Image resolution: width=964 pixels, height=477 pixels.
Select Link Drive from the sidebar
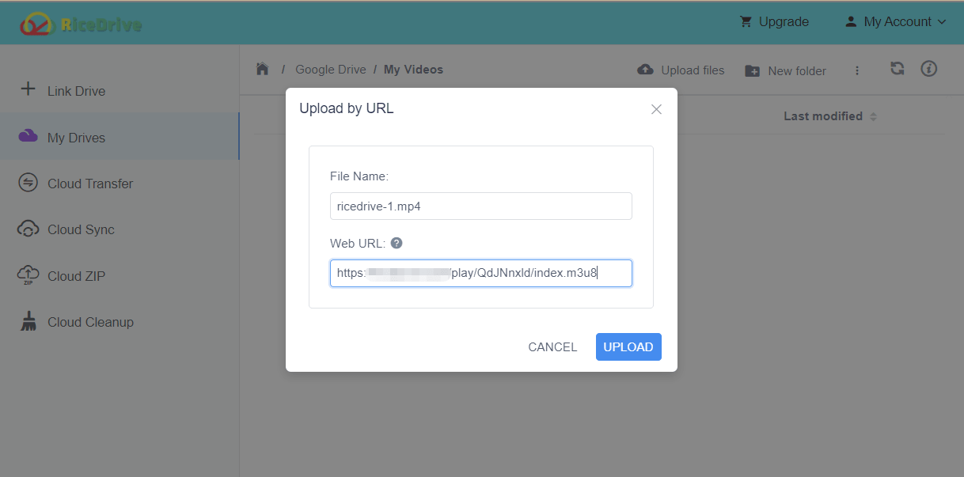[77, 90]
